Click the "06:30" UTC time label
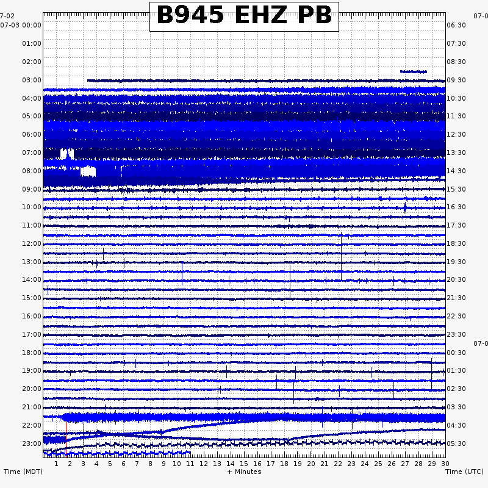 tap(456, 25)
